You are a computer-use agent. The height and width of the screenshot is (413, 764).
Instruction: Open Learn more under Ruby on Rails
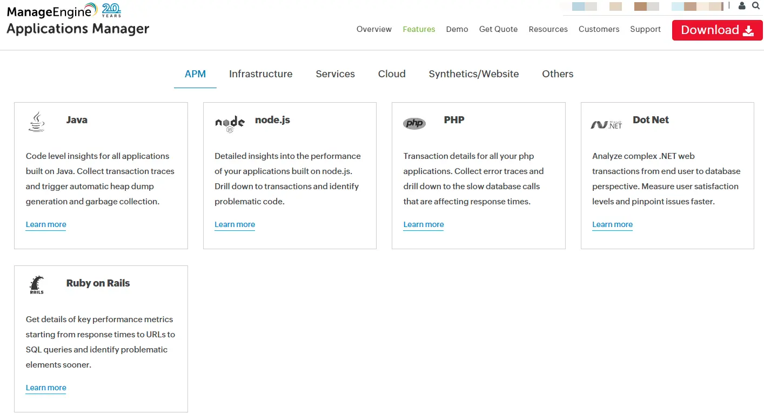[45, 388]
